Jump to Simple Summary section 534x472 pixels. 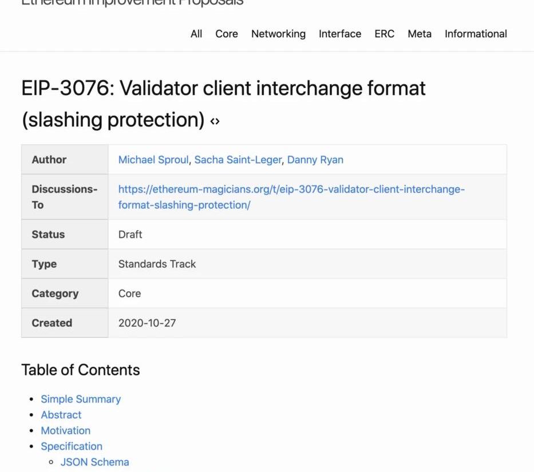coord(81,399)
